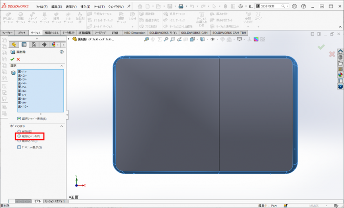Open the ConfigurationManager tab icon
The height and width of the screenshot is (208, 344).
click(x=34, y=45)
